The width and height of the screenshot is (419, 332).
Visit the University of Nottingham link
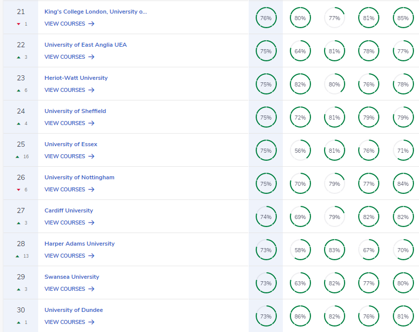pos(79,177)
